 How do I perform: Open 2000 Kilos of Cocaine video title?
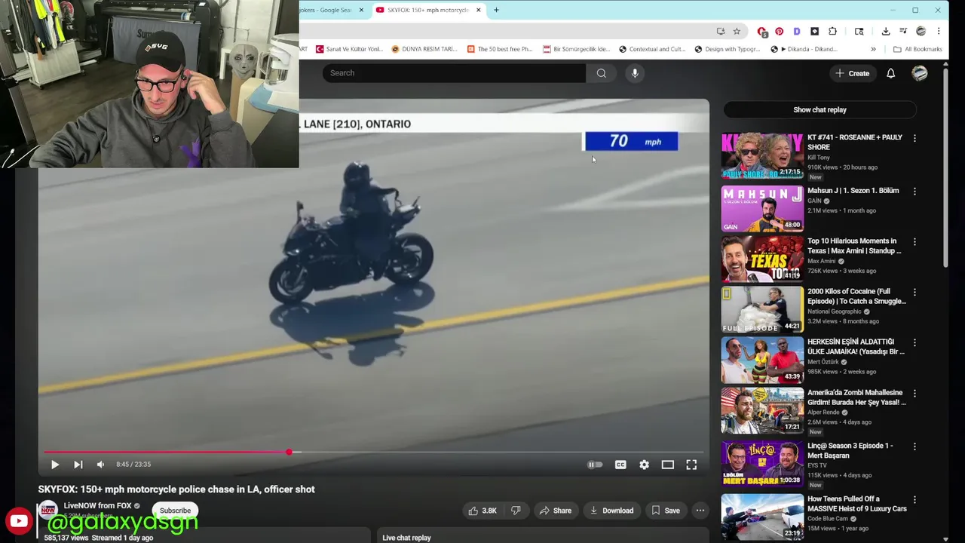coord(856,296)
